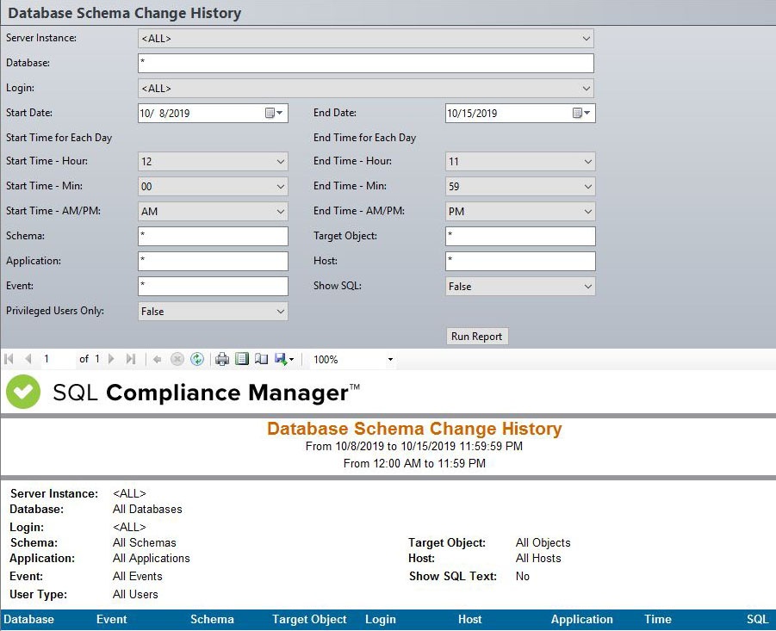Open the End Date calendar picker
The height and width of the screenshot is (631, 776).
coord(581,113)
